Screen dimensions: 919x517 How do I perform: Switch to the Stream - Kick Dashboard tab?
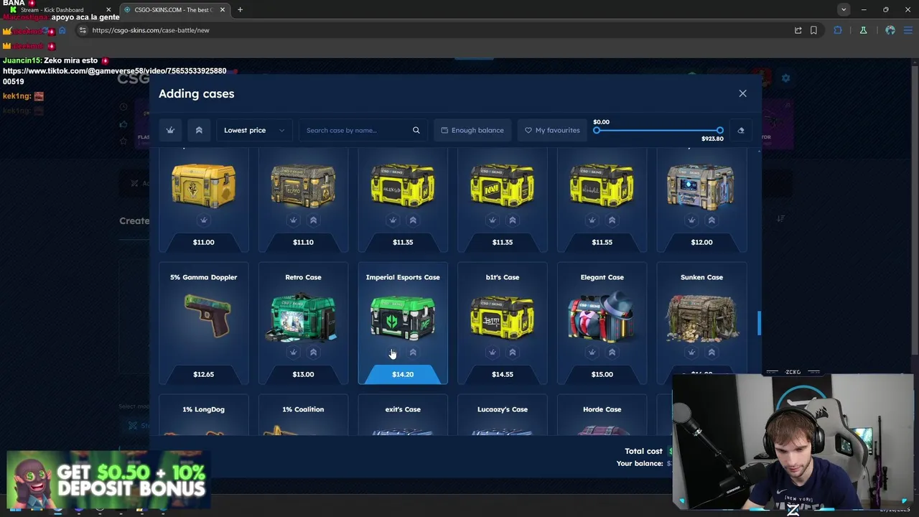tap(61, 10)
